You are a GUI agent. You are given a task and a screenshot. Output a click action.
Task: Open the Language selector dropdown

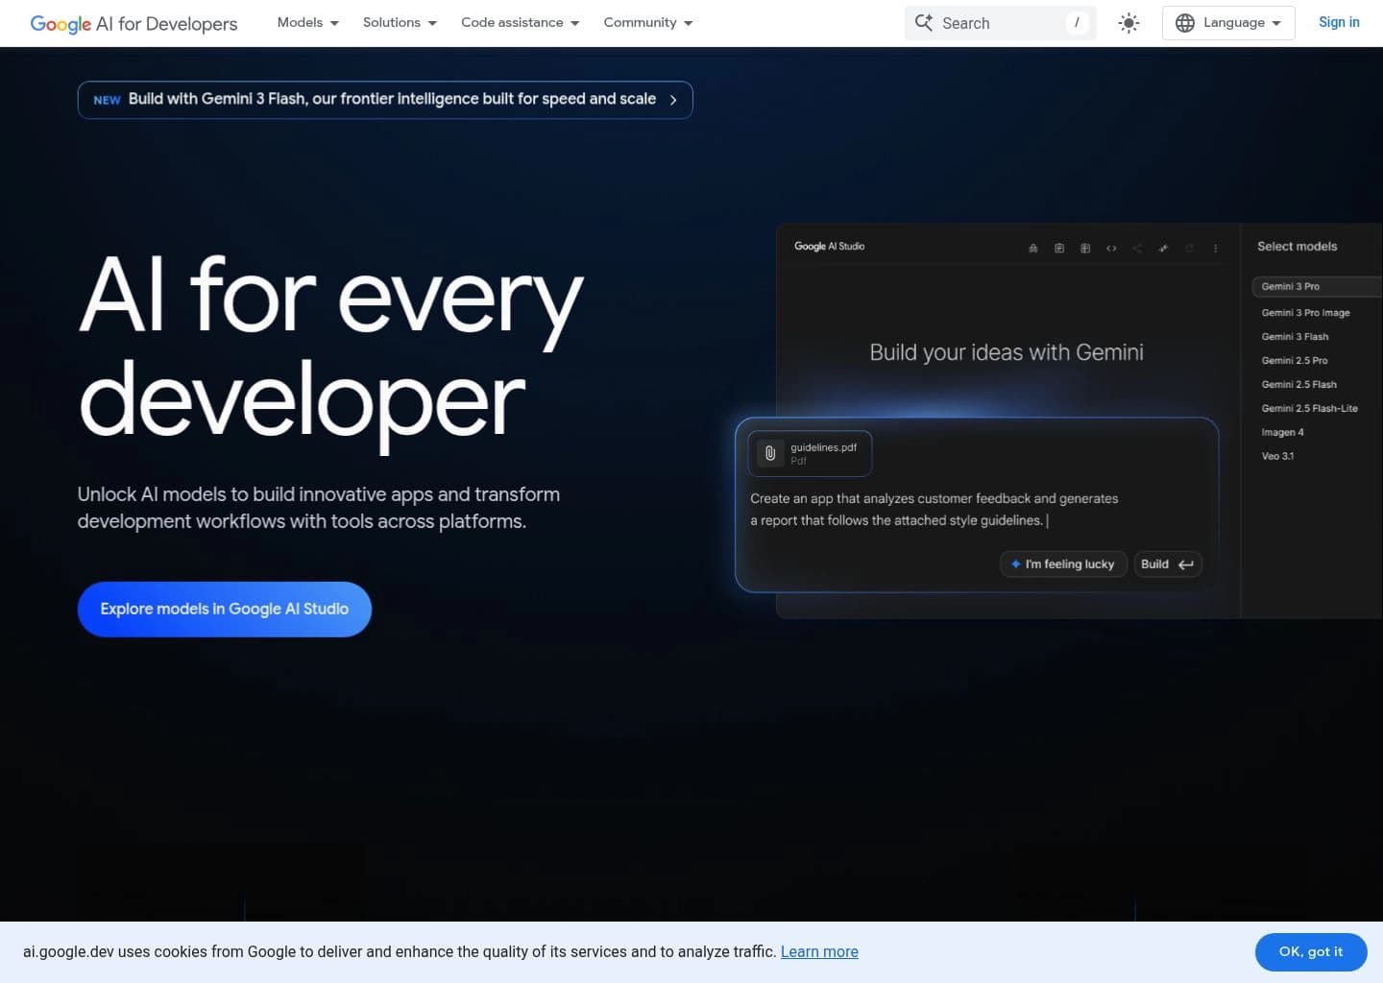(1228, 23)
